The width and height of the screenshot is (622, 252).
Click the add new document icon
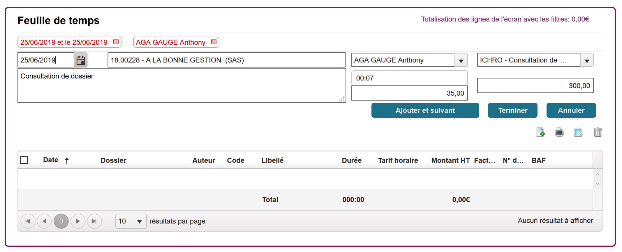[x=541, y=132]
